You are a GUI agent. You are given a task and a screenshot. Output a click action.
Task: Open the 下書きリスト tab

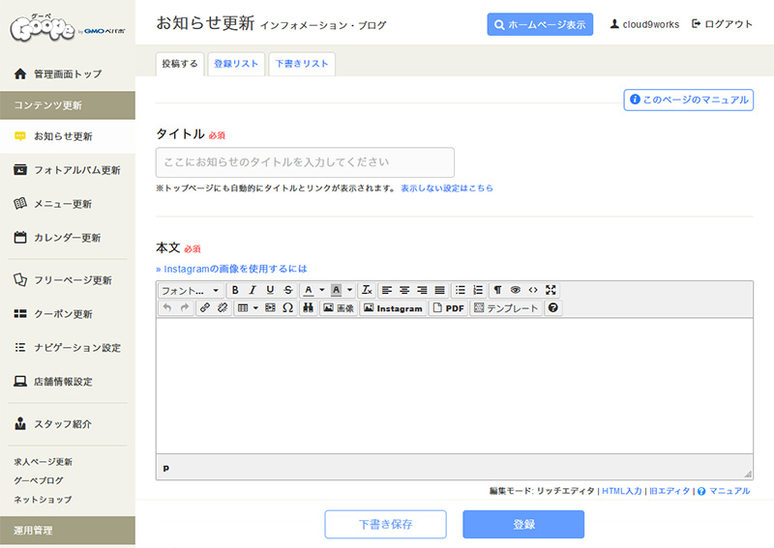coord(302,64)
